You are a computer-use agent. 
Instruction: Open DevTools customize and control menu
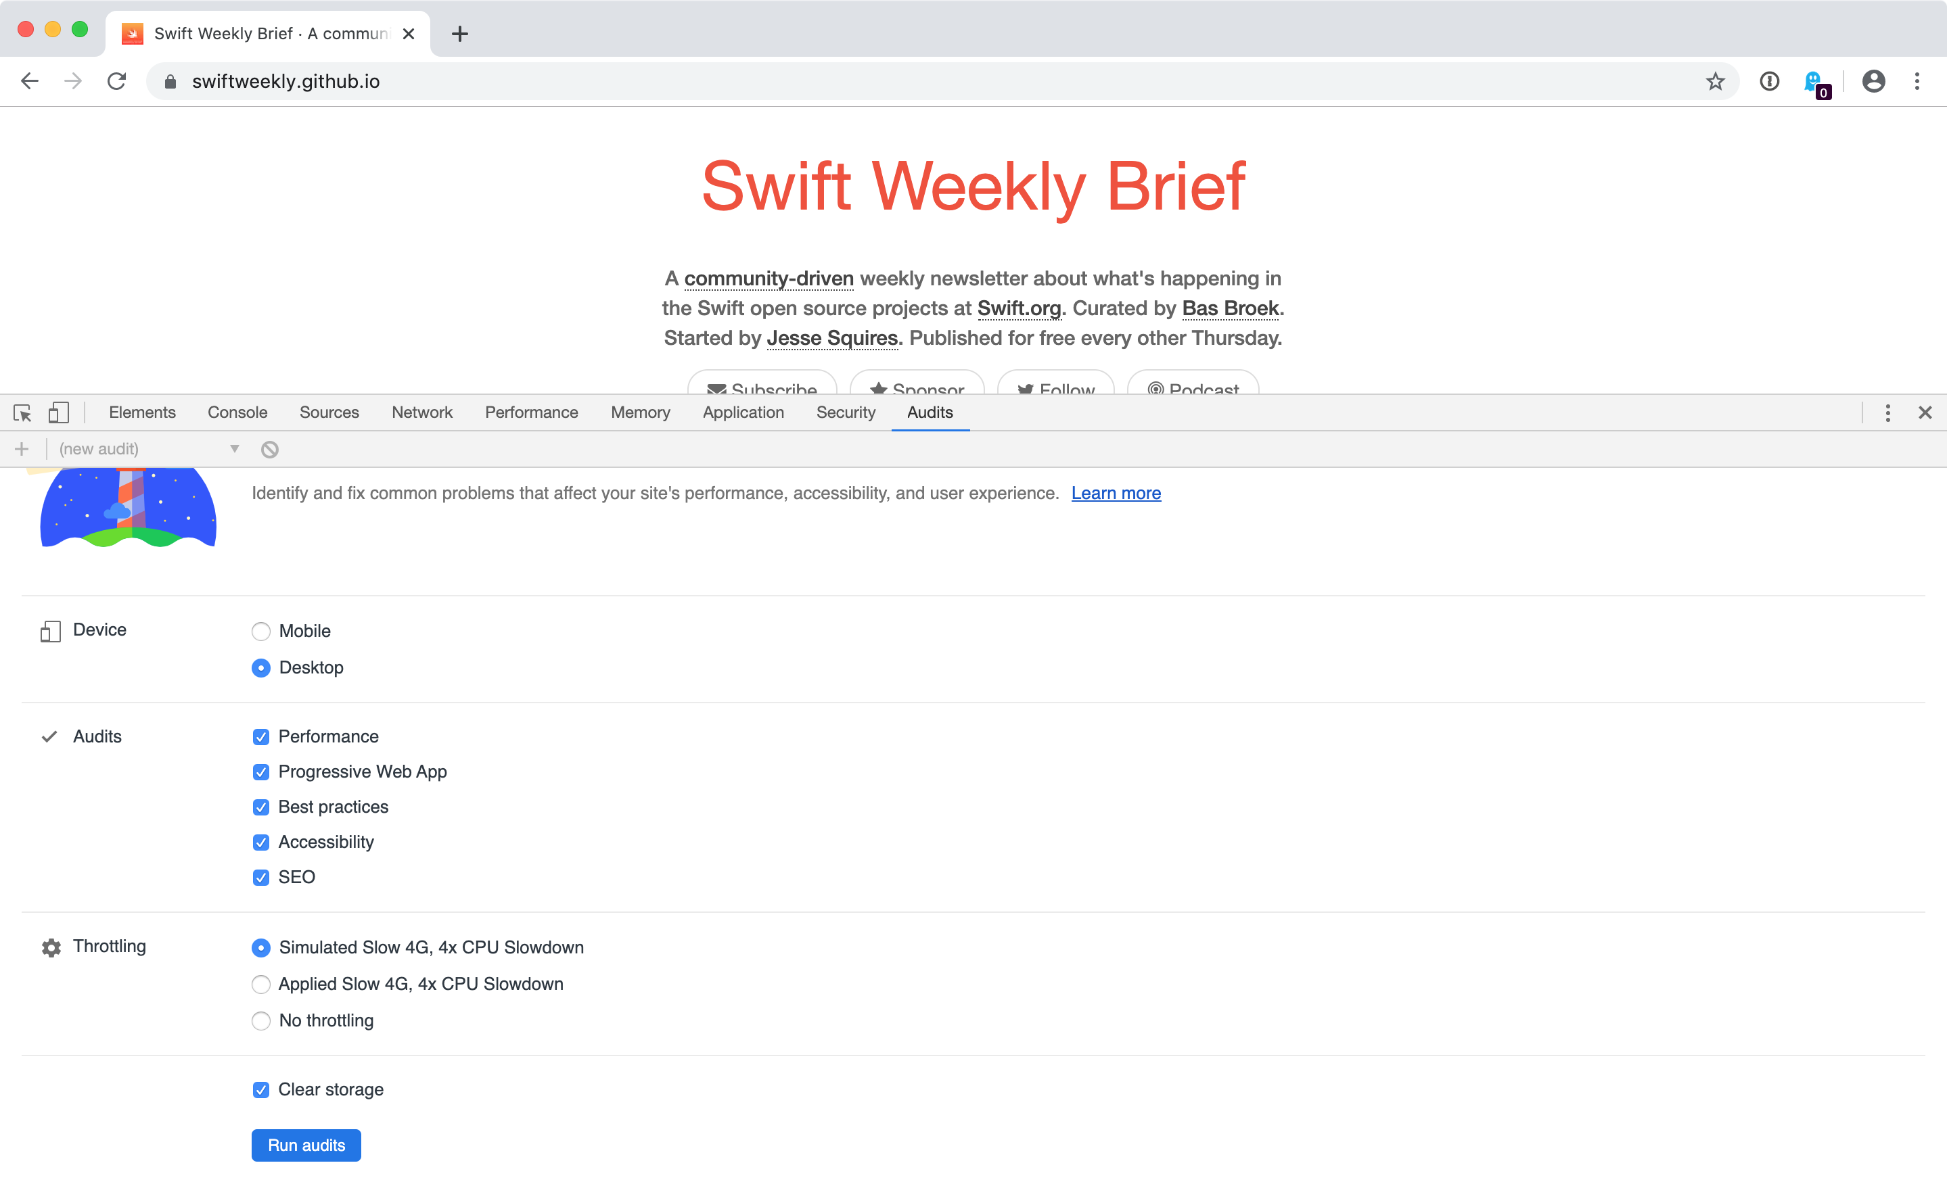(1887, 412)
